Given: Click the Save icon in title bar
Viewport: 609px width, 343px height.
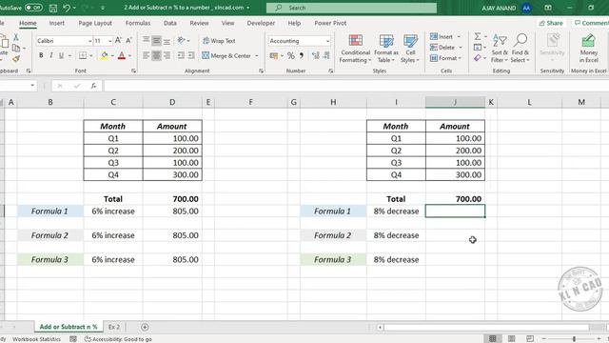Looking at the screenshot, I should tap(53, 8).
